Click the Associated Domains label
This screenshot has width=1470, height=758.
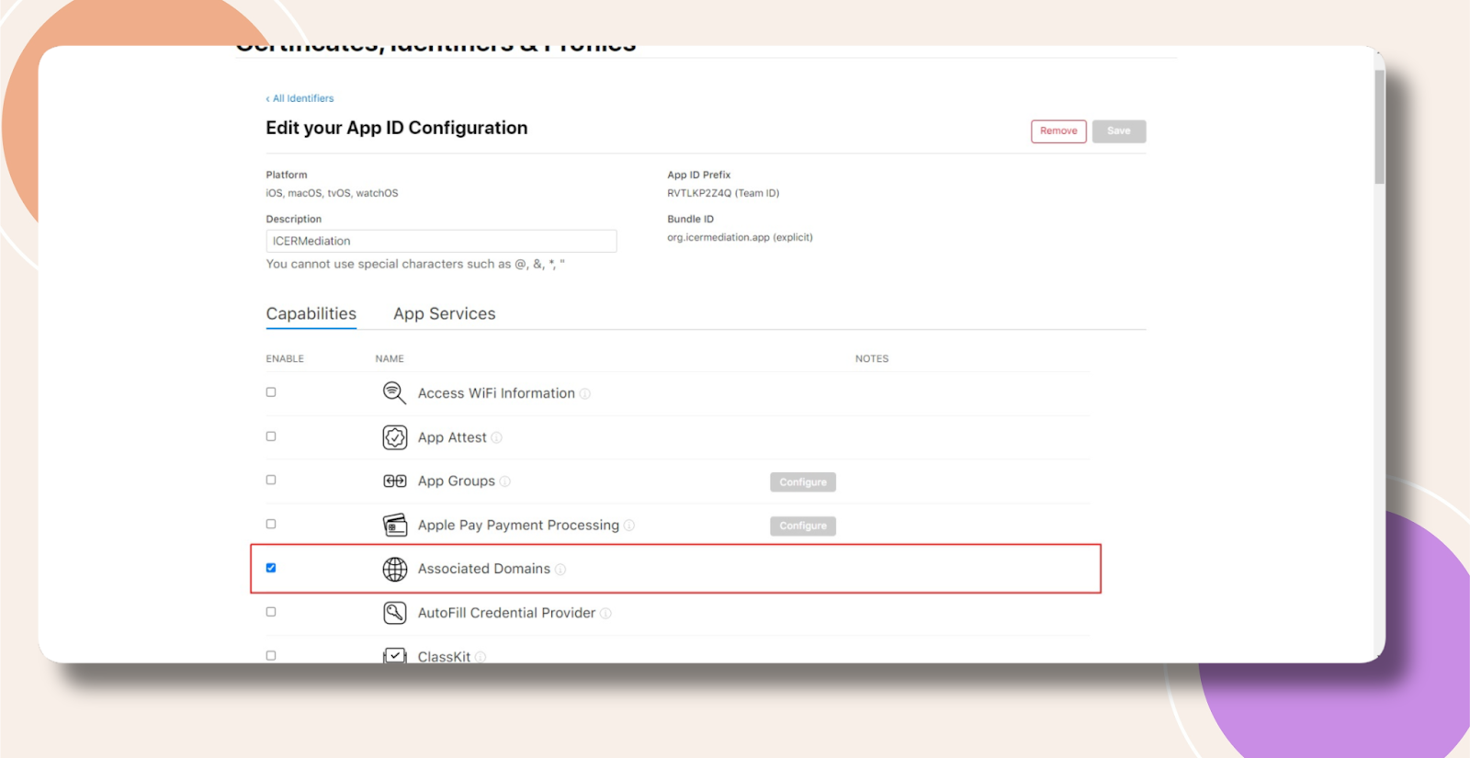pyautogui.click(x=484, y=569)
